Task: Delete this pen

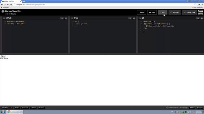Action: tap(33, 108)
